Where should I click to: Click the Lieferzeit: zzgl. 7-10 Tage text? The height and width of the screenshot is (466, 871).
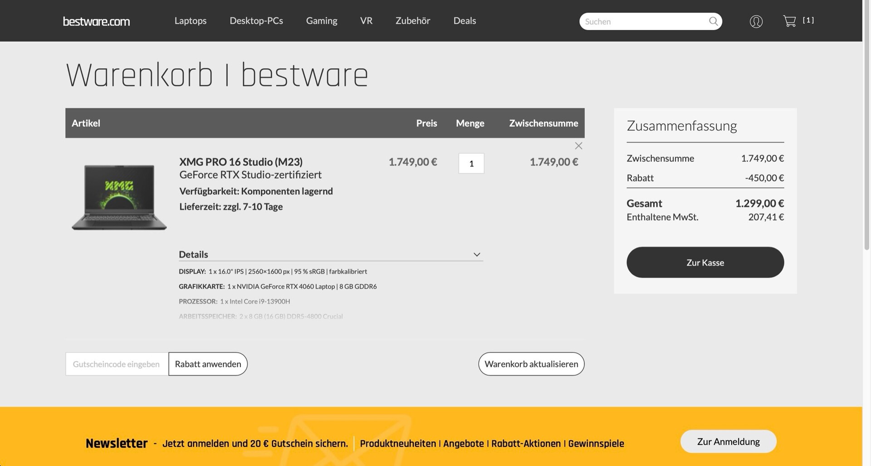[231, 206]
